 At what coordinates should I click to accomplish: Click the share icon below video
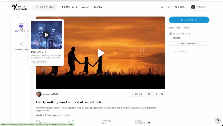156,94
